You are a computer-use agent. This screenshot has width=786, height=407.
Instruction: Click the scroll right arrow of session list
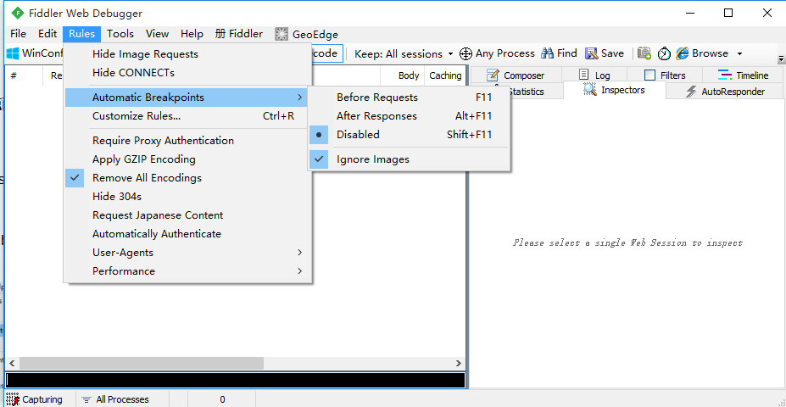[459, 364]
